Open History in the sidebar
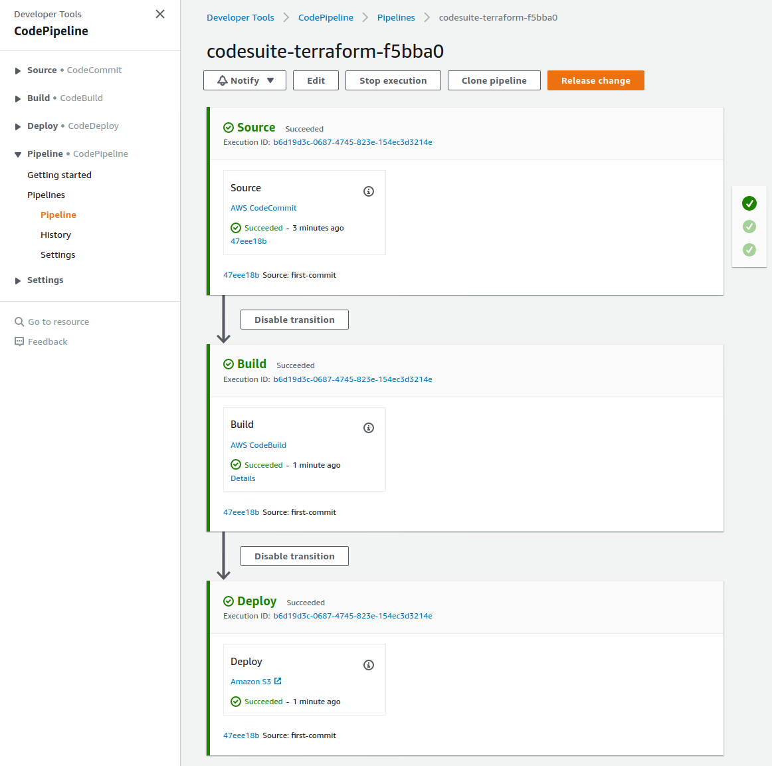 [x=56, y=235]
